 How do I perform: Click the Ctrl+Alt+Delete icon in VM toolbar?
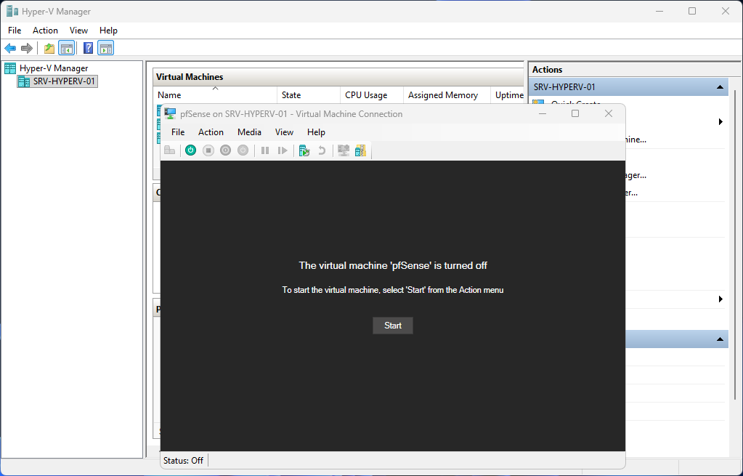pos(169,150)
